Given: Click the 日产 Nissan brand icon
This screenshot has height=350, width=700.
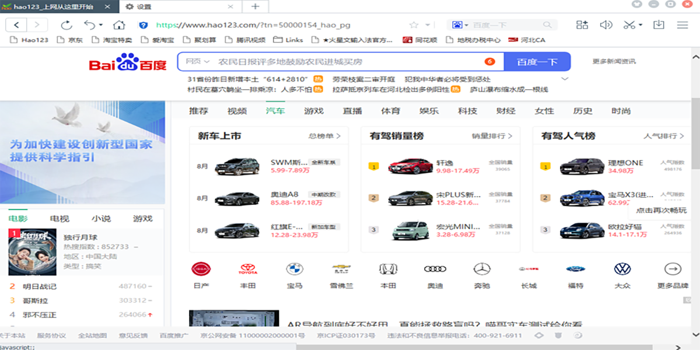Looking at the screenshot, I should tap(201, 269).
